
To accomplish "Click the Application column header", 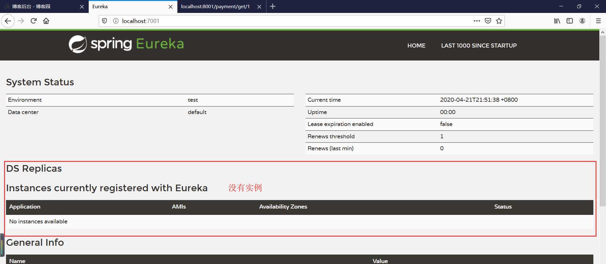I will 25,207.
